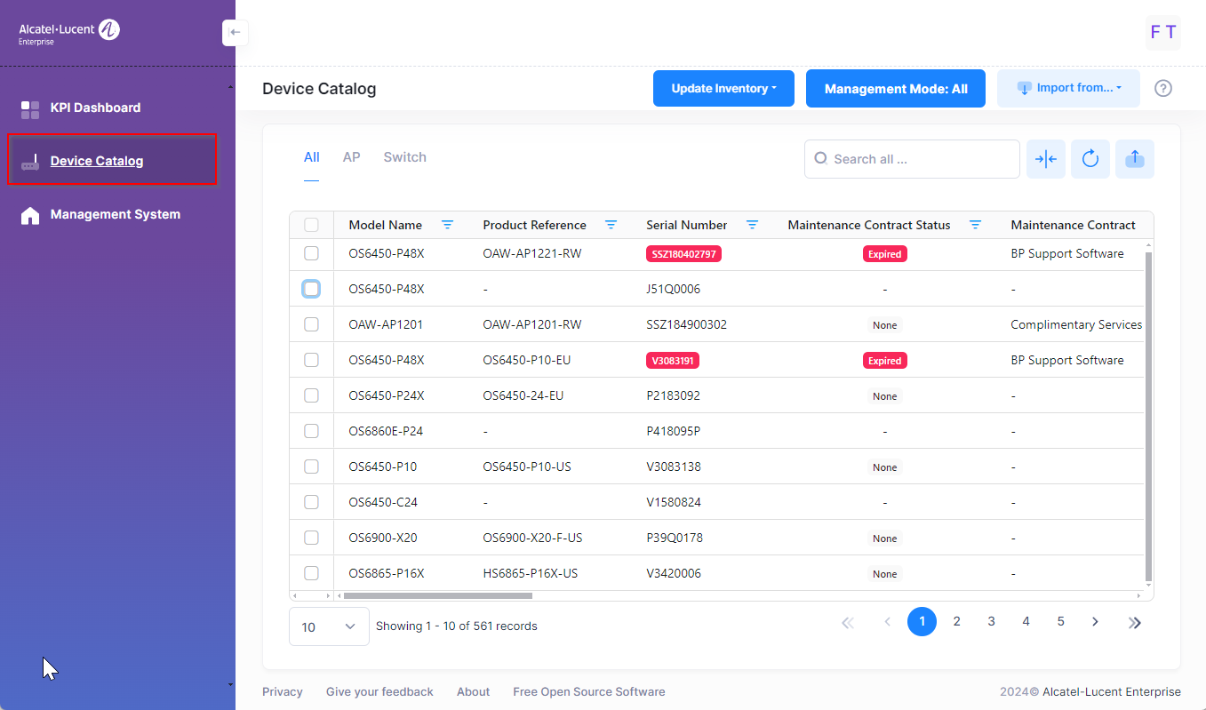The height and width of the screenshot is (710, 1206).
Task: Go to page 2
Action: pos(956,622)
